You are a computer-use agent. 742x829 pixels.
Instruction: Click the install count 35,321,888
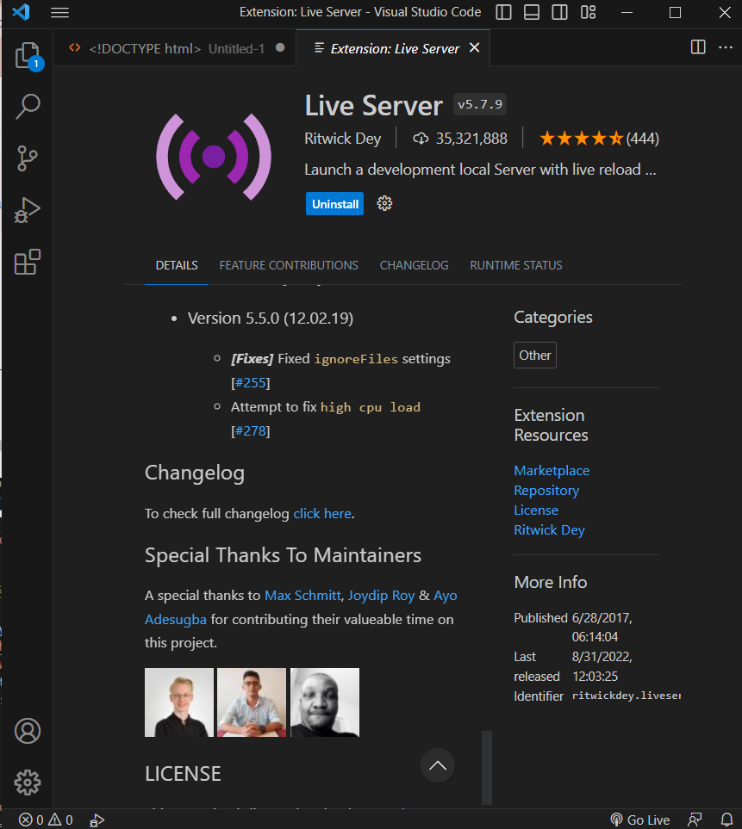point(460,139)
